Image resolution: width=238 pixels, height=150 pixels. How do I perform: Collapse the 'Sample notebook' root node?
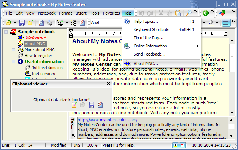[x=7, y=32]
